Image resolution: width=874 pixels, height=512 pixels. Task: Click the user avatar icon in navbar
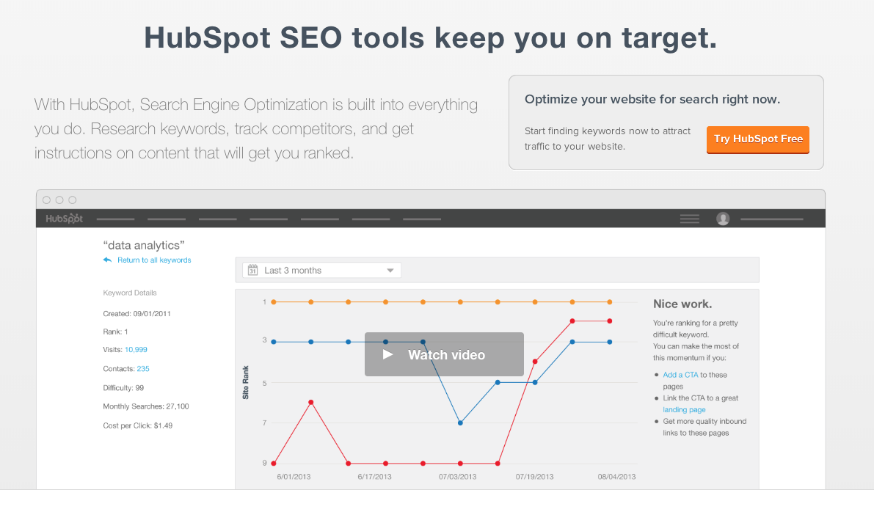[723, 219]
